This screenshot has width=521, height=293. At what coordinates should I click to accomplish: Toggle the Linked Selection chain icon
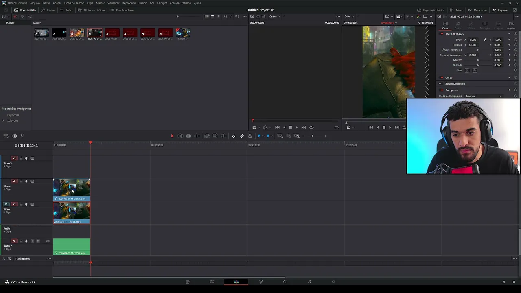(242, 136)
